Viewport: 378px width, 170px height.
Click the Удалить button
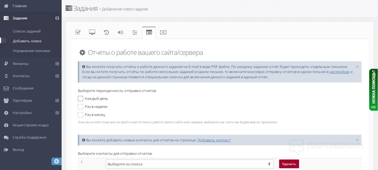(289, 164)
